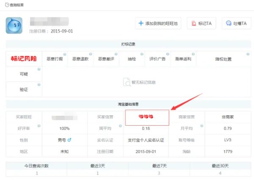Click the count 4 under 最近30天
The image size is (254, 181).
coord(220,173)
